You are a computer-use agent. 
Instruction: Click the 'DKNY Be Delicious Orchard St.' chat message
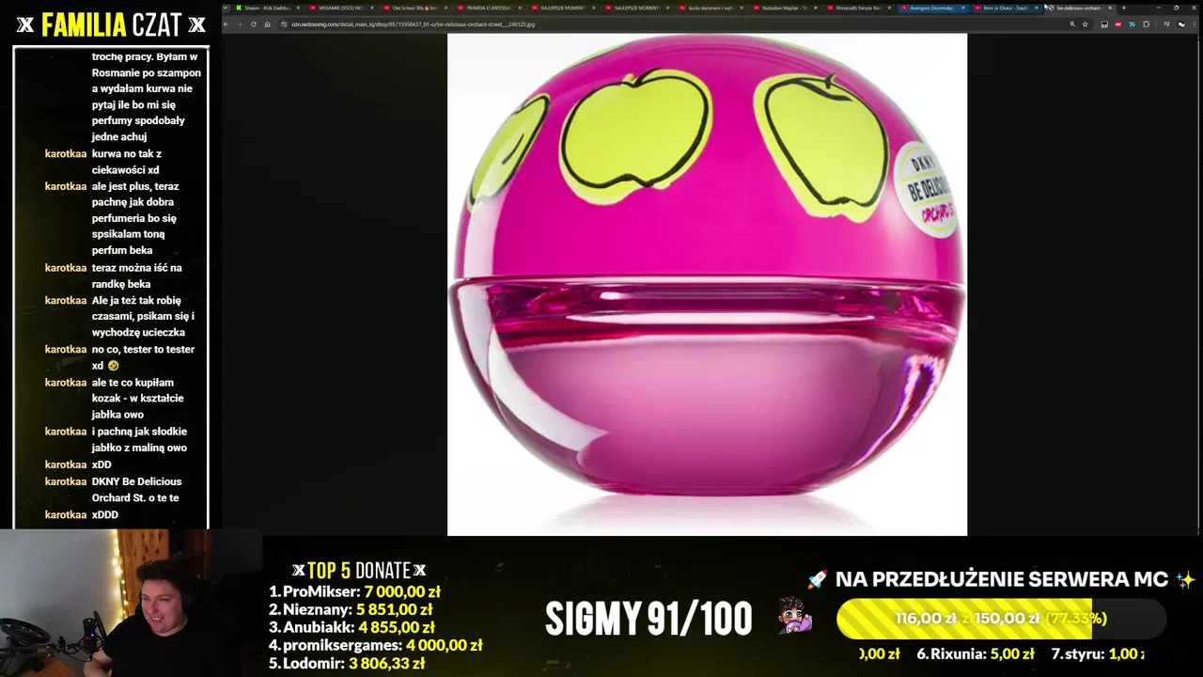[136, 489]
